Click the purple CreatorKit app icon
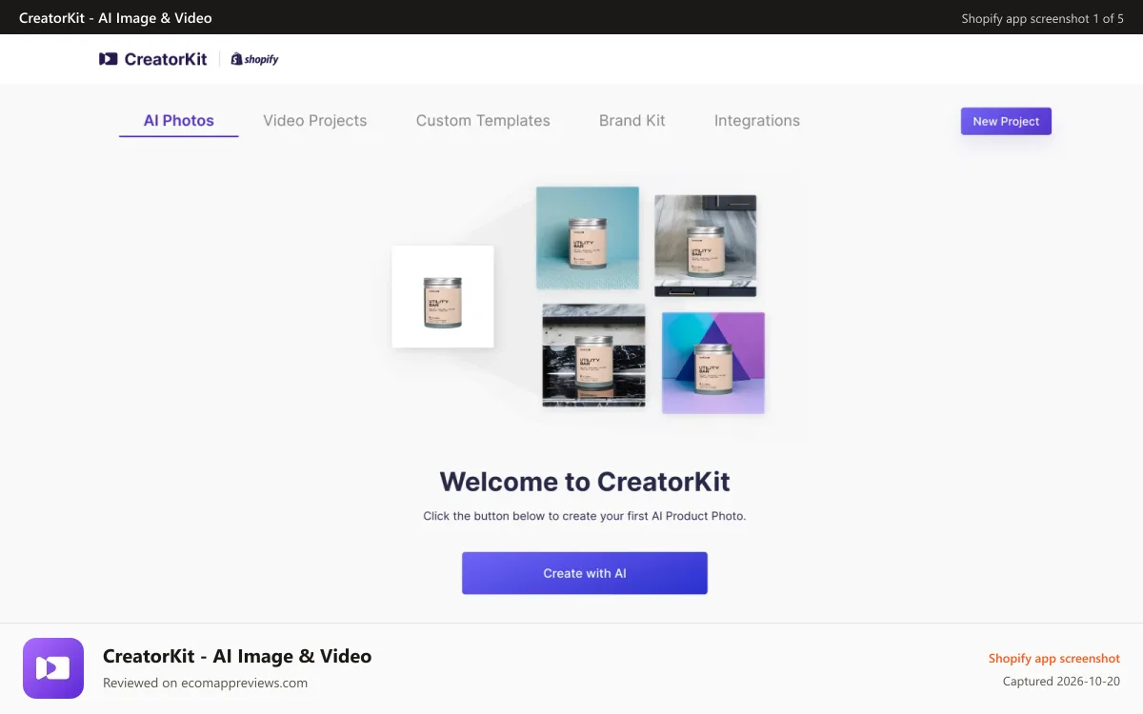The width and height of the screenshot is (1143, 714). (53, 668)
